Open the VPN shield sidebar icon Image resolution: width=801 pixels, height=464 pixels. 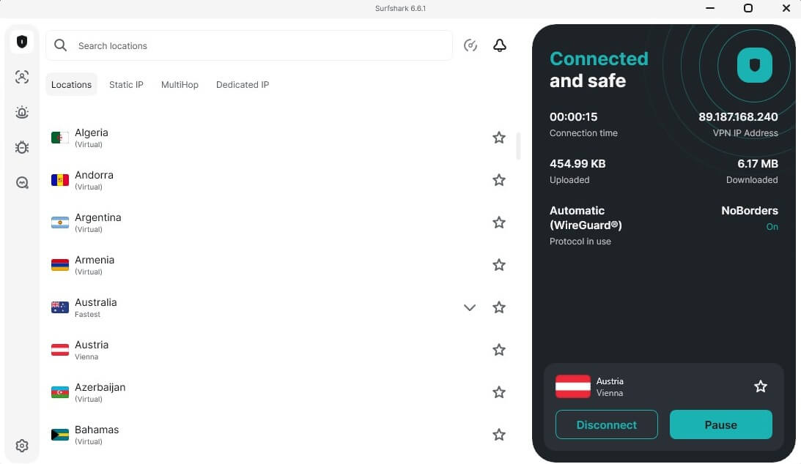[22, 42]
